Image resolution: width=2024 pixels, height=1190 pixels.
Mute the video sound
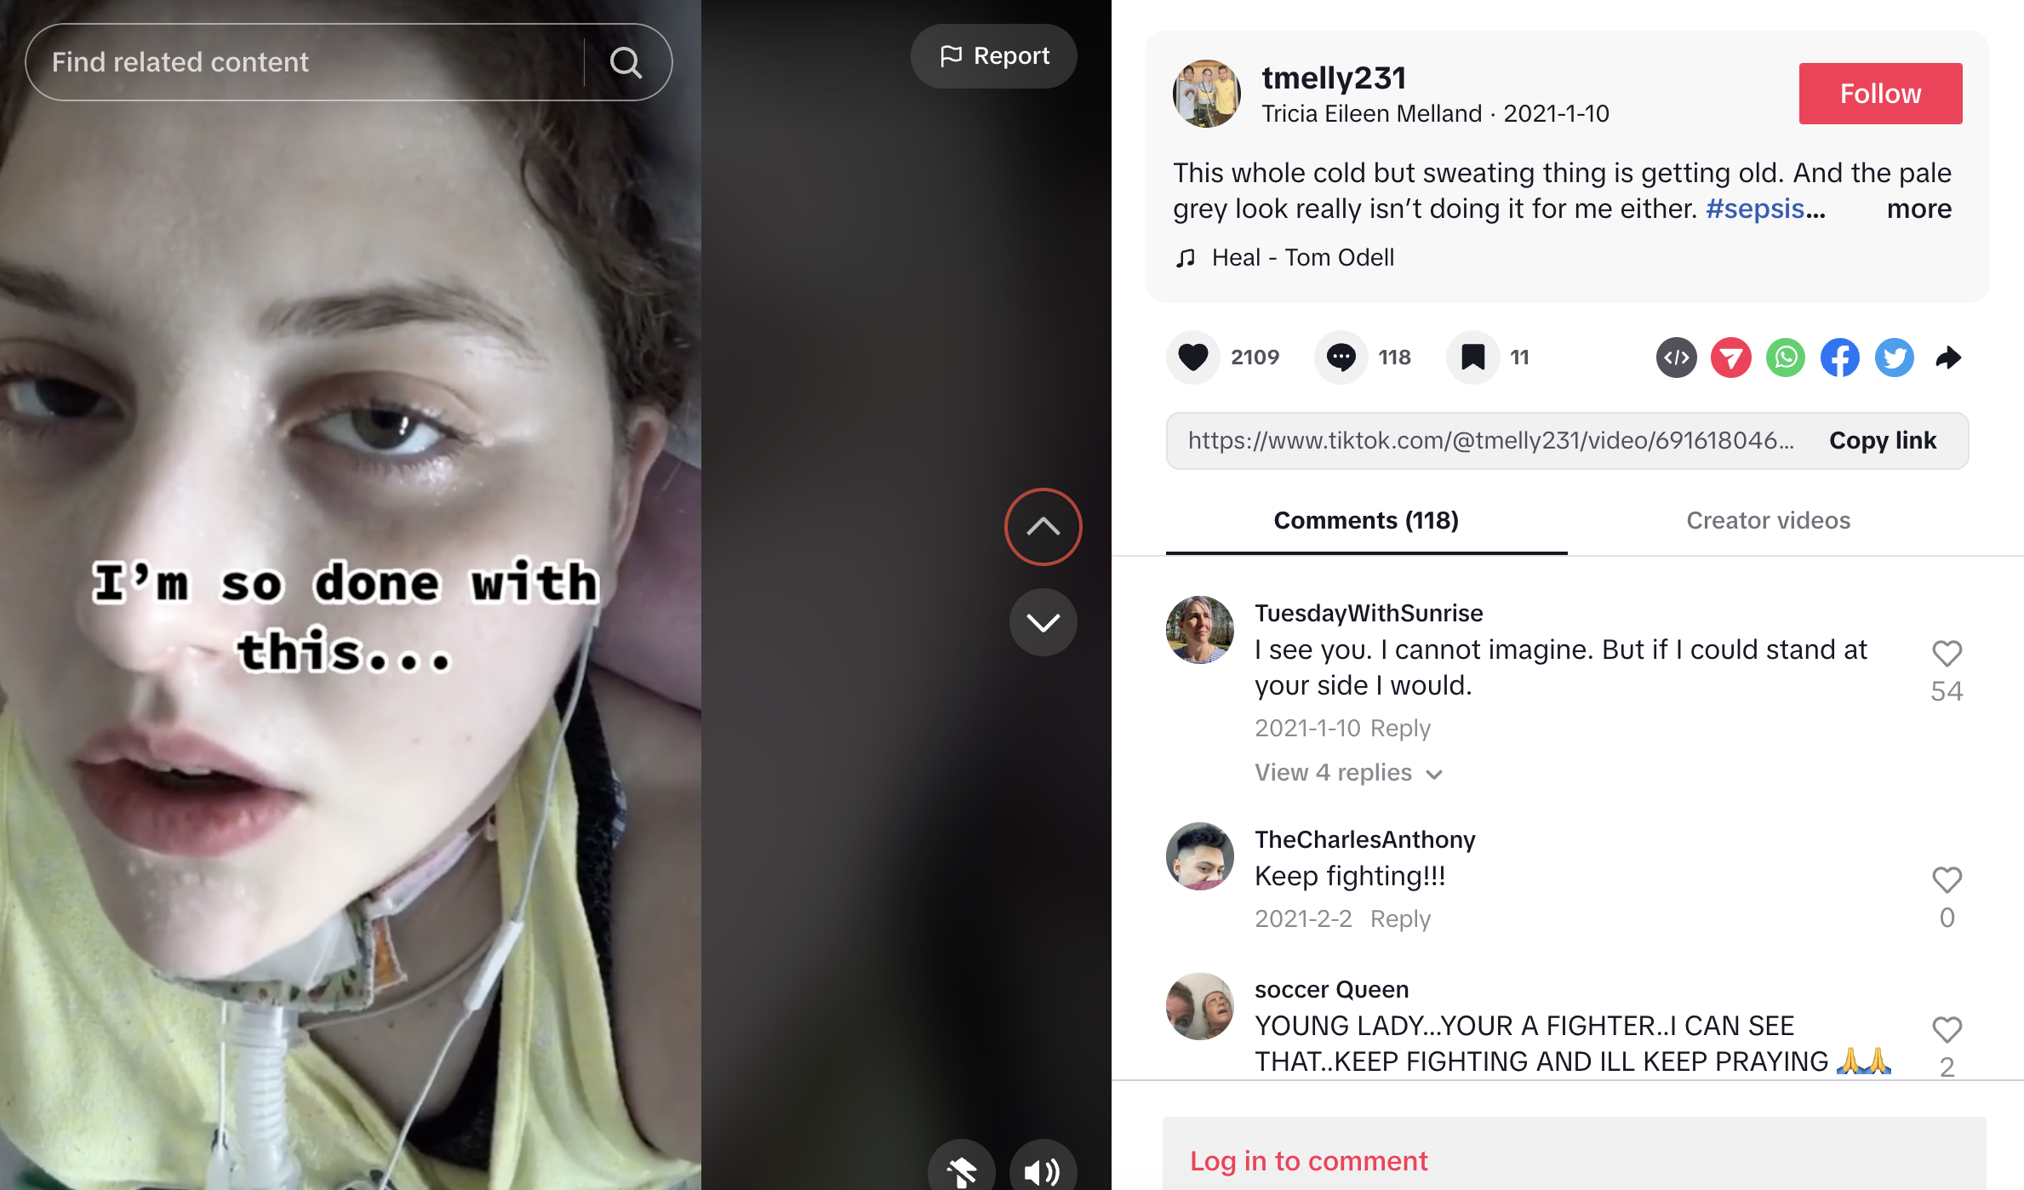pyautogui.click(x=1043, y=1170)
